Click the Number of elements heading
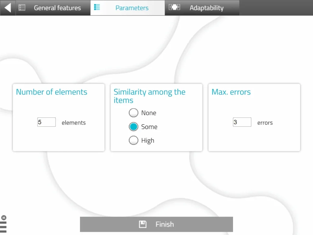The width and height of the screenshot is (313, 235). 51,92
